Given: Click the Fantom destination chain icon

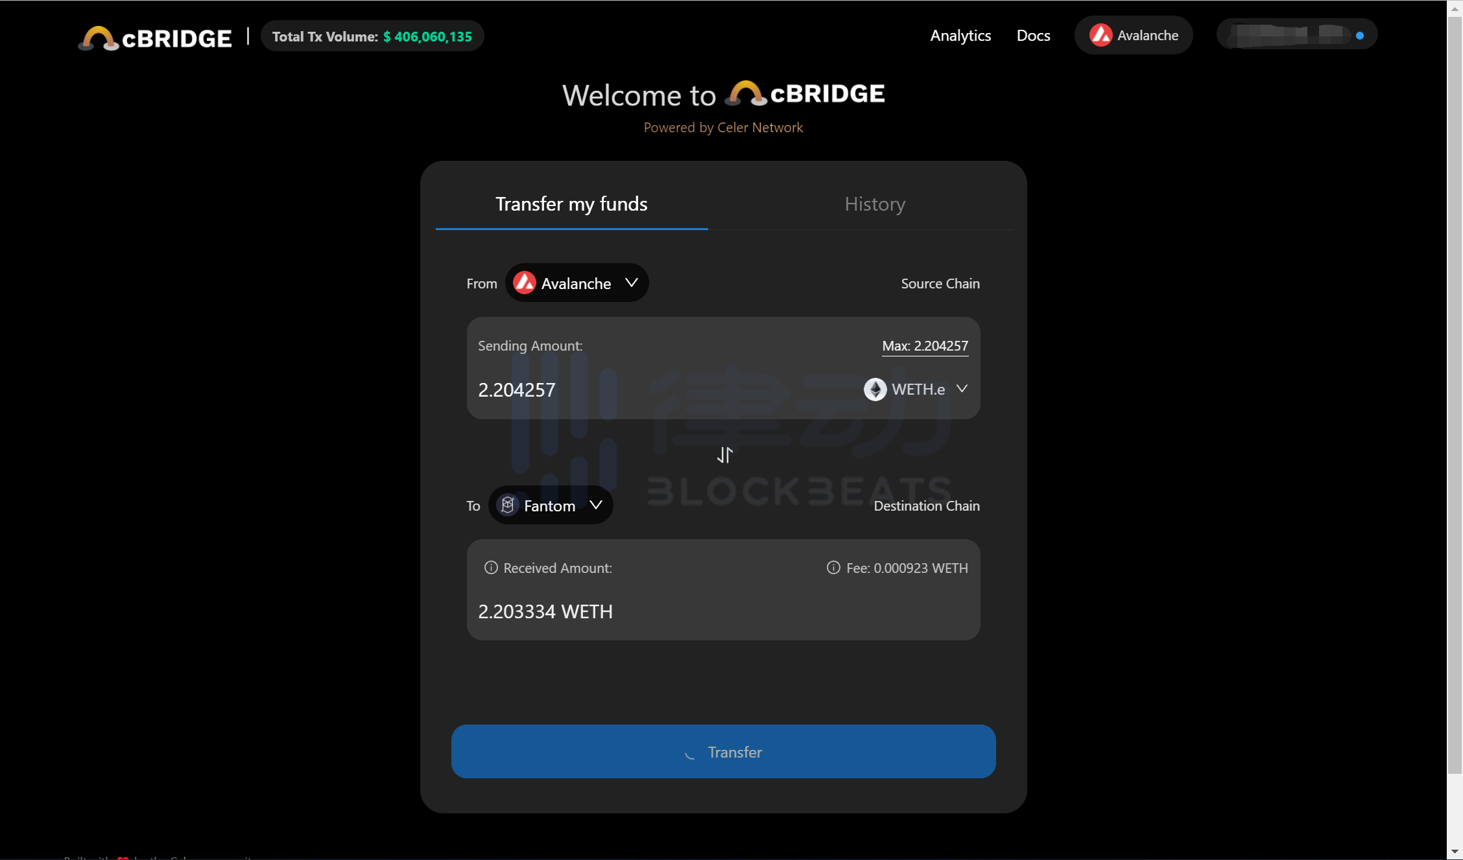Looking at the screenshot, I should coord(507,505).
